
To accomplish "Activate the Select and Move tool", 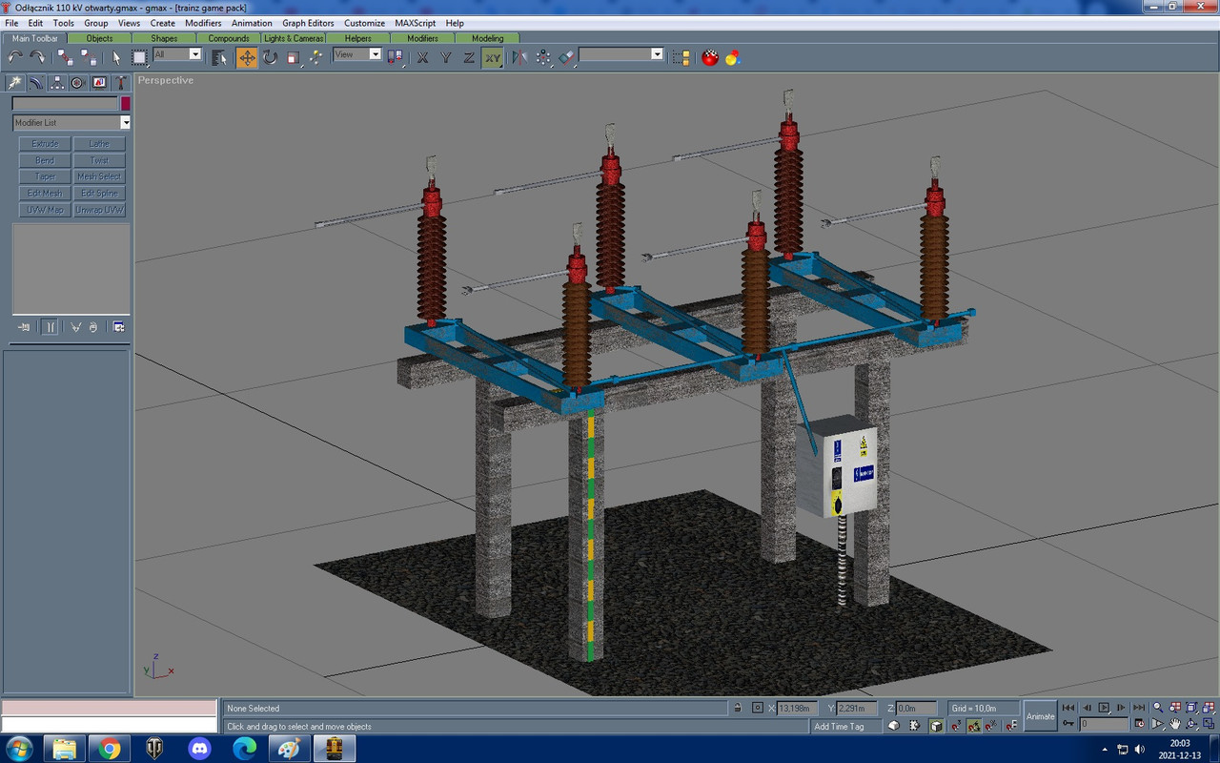I will click(x=247, y=57).
